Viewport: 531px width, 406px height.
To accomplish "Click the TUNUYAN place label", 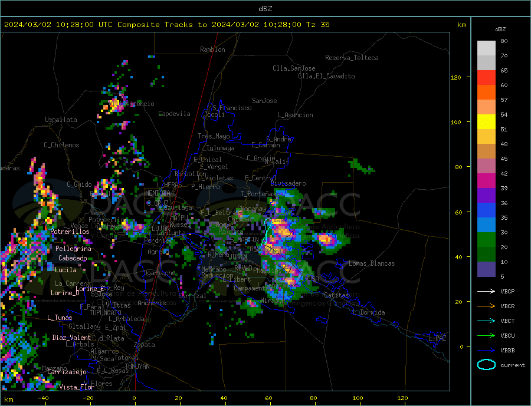I will [x=137, y=367].
